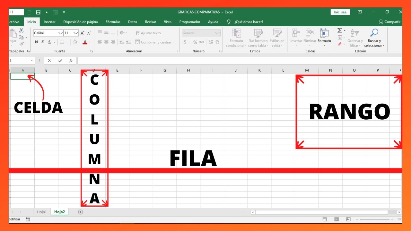Toggle Bold (N) formatting

pyautogui.click(x=36, y=42)
